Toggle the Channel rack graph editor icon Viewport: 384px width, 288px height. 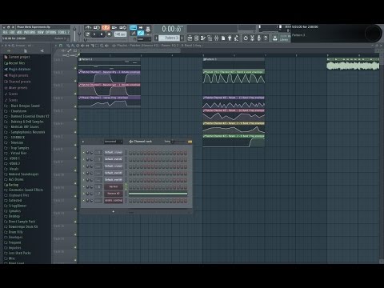pyautogui.click(x=190, y=142)
